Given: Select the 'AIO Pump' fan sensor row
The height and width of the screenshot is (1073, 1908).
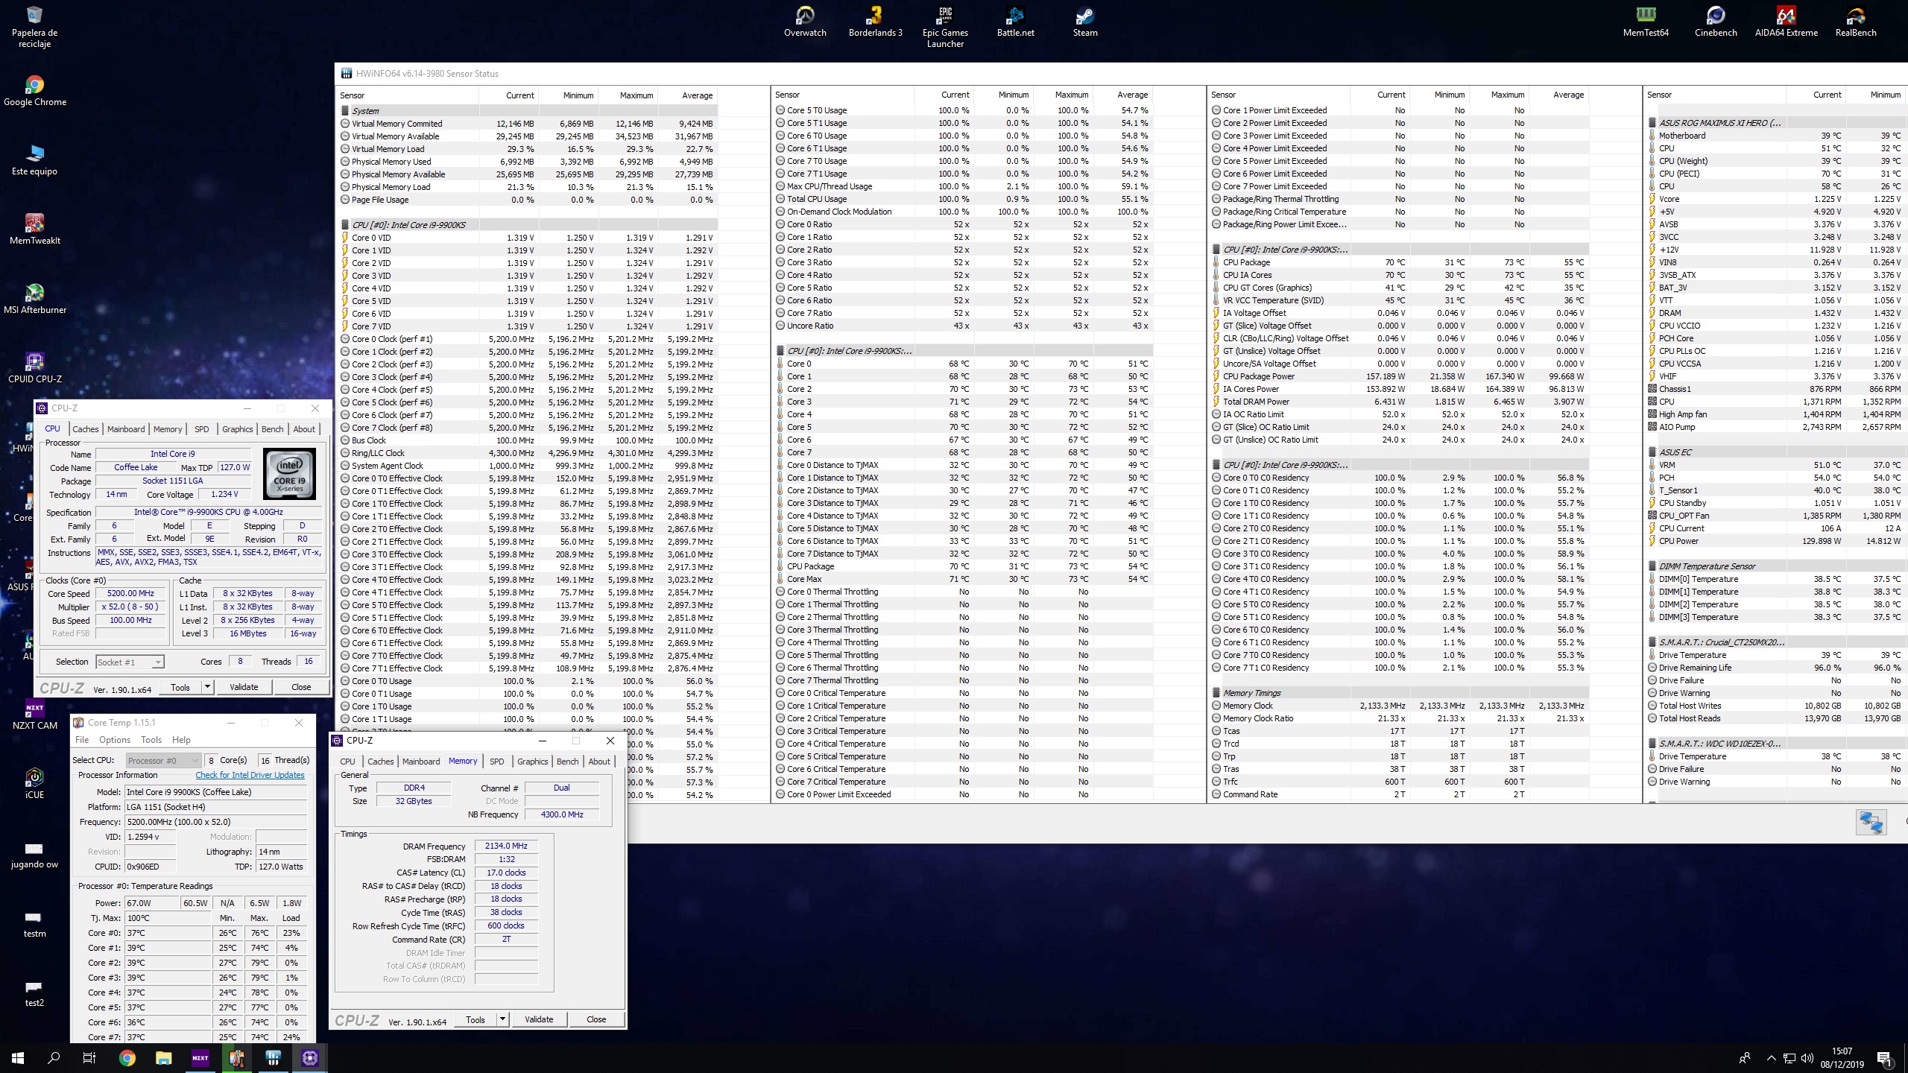Looking at the screenshot, I should pos(1777,427).
